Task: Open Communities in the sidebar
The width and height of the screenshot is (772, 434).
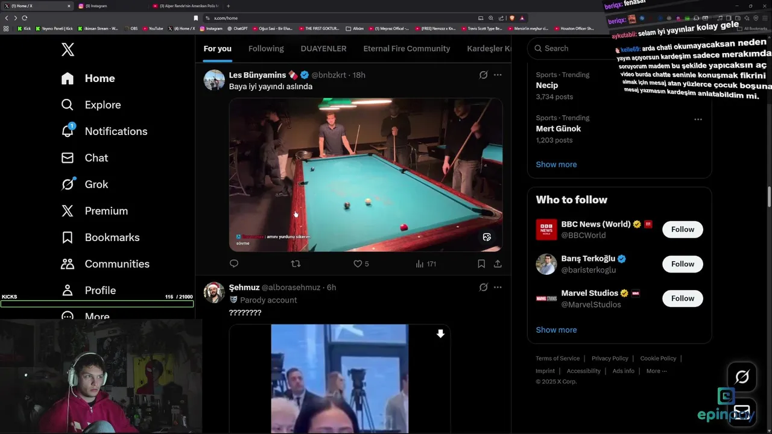Action: click(x=105, y=264)
